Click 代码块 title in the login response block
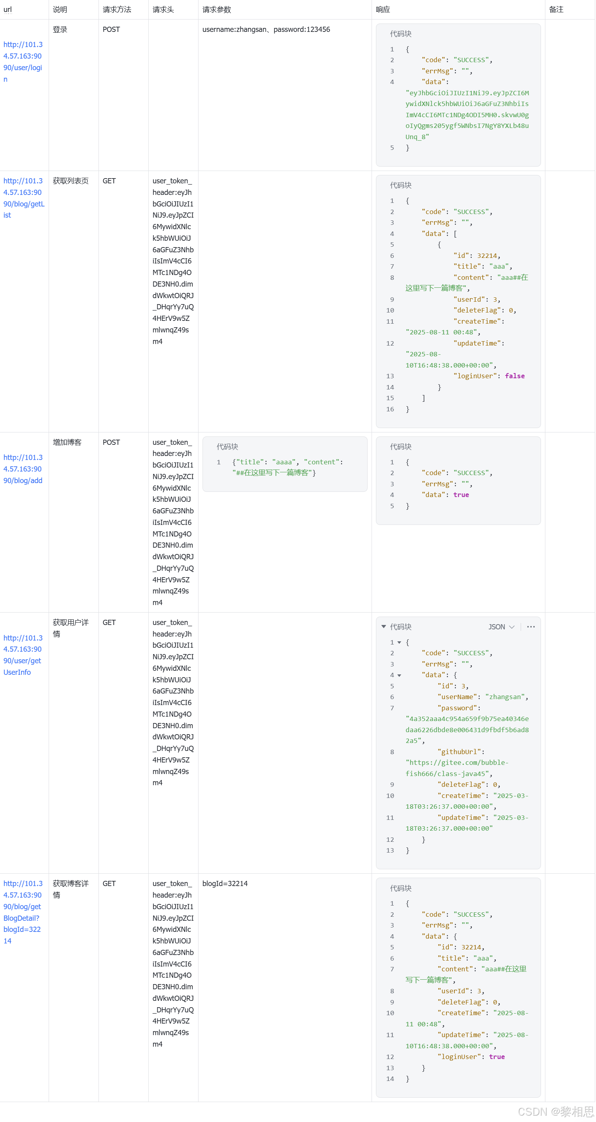This screenshot has height=1122, width=596. [x=400, y=33]
